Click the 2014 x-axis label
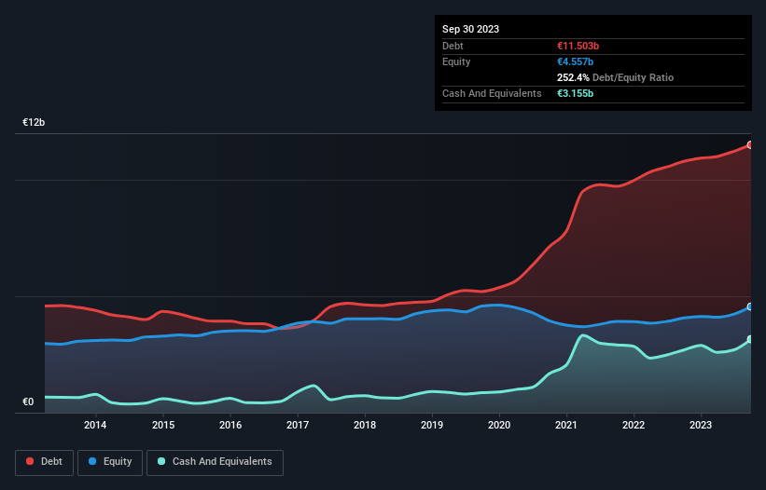 [95, 425]
